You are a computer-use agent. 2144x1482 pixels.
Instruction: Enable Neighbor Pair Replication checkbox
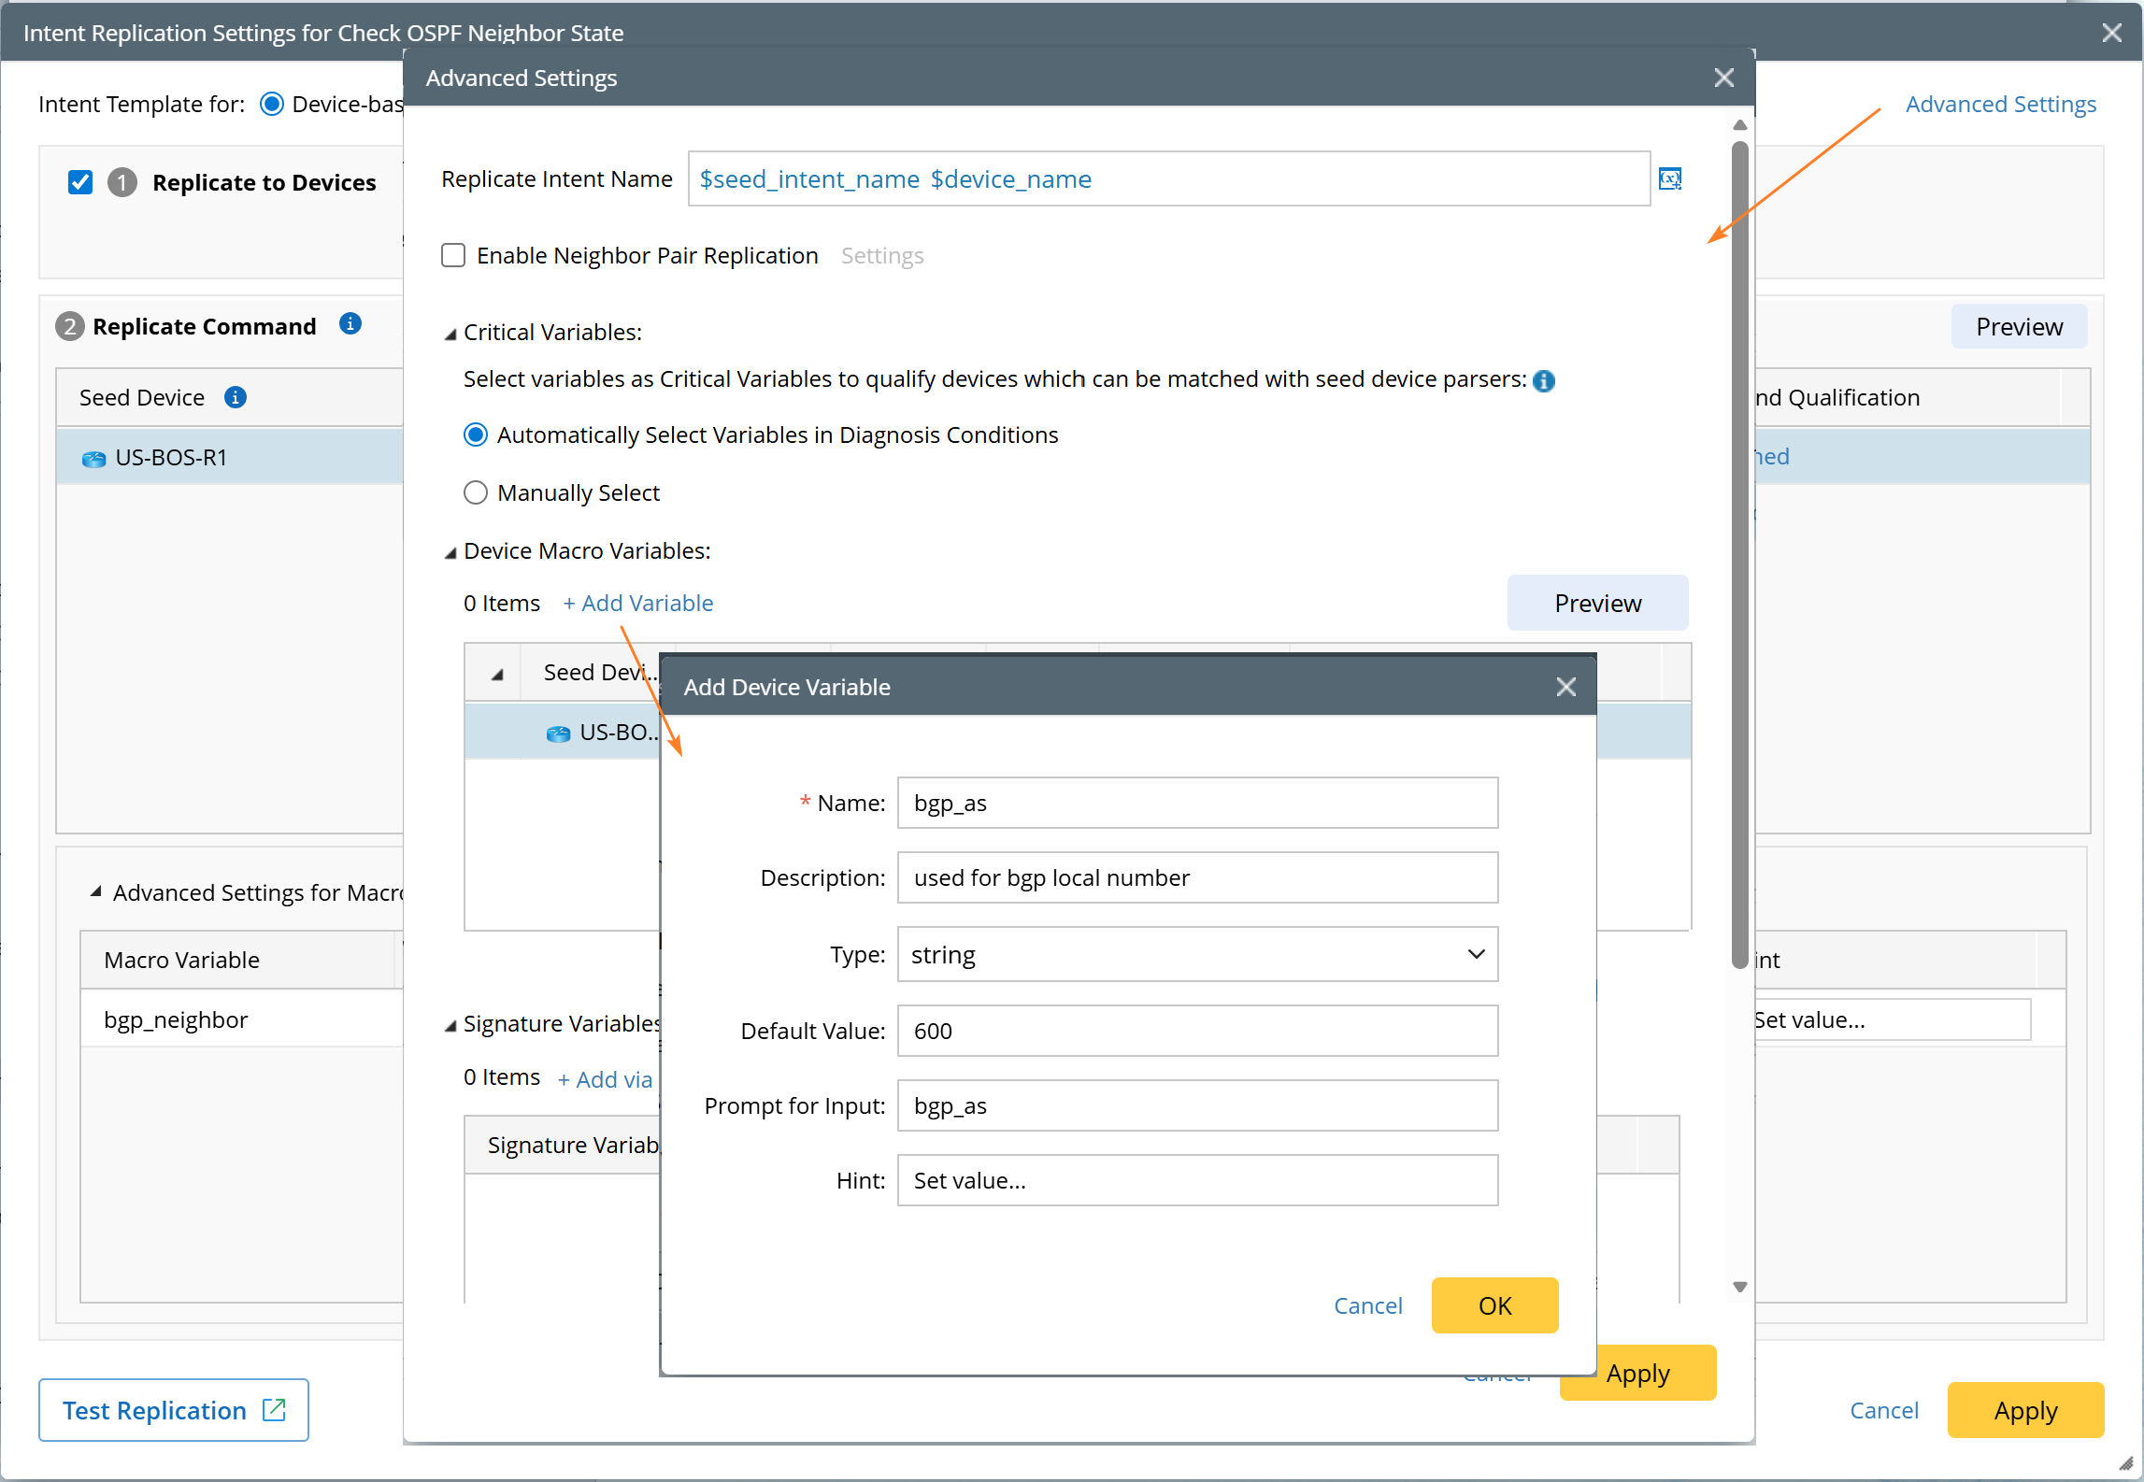pos(453,255)
